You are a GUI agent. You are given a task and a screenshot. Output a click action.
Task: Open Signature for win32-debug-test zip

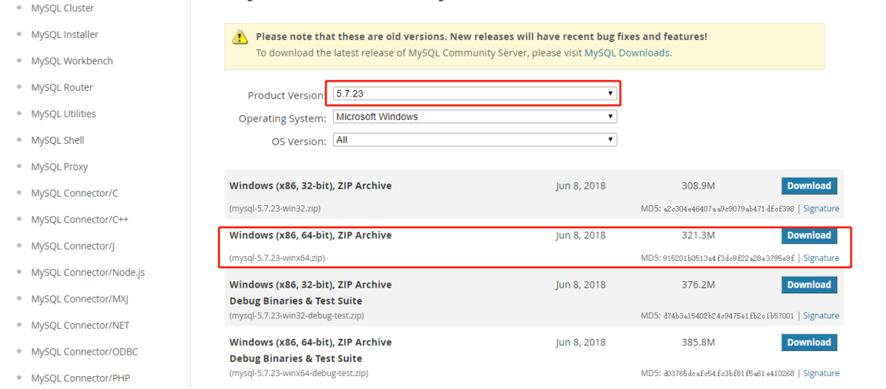pyautogui.click(x=821, y=315)
